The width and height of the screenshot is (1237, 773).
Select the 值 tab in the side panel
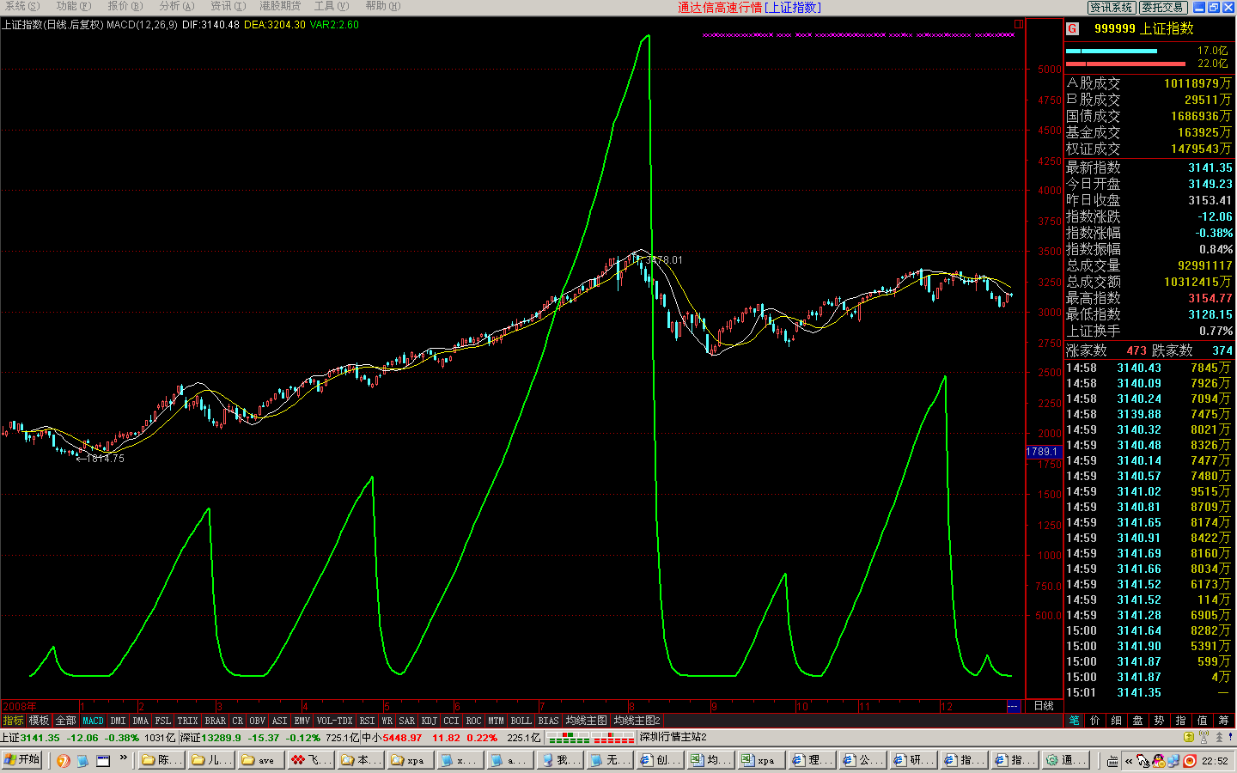(1203, 721)
